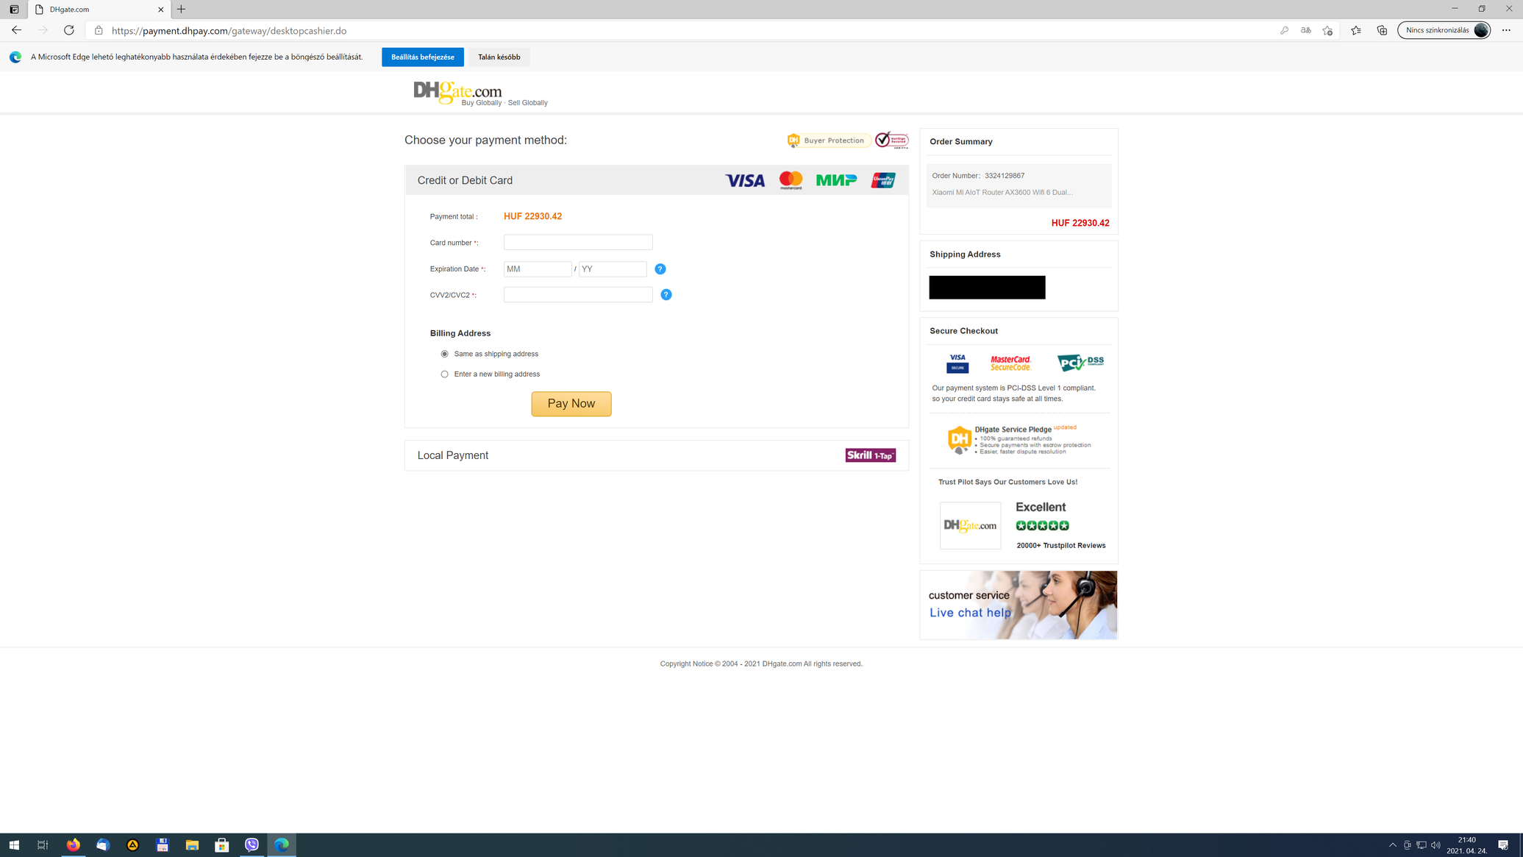Click Talán később button
This screenshot has width=1523, height=857.
click(x=499, y=57)
